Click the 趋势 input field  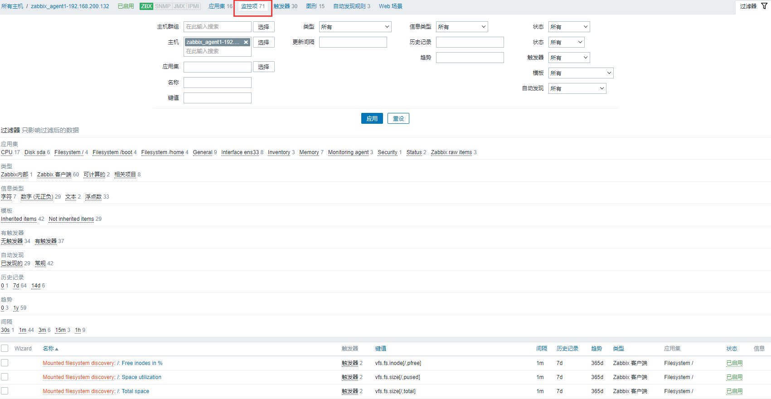click(470, 58)
